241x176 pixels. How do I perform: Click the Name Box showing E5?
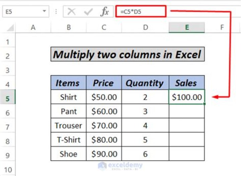(26, 11)
